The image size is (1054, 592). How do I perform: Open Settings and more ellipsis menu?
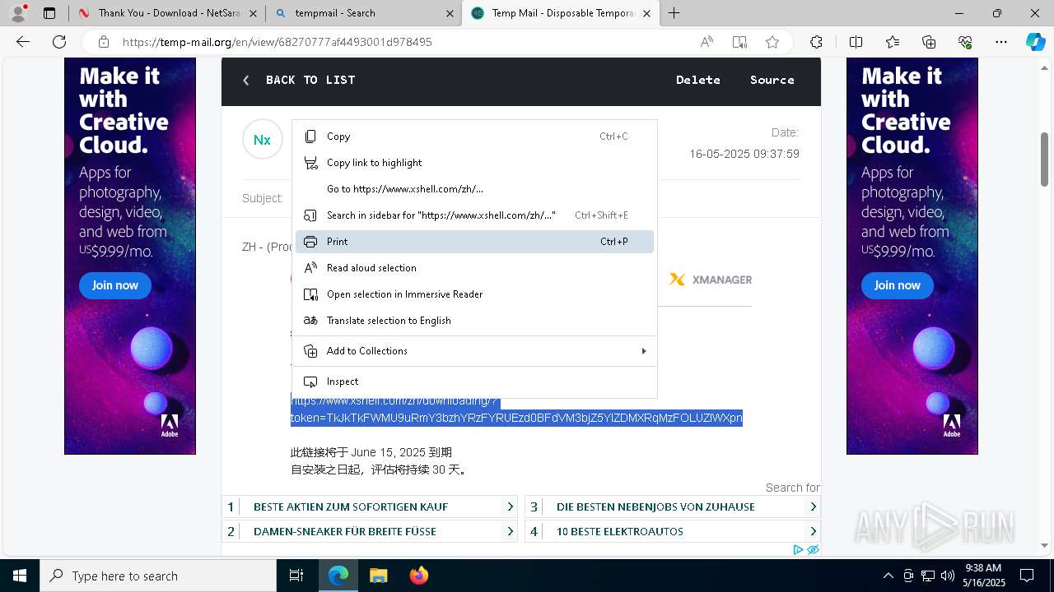pyautogui.click(x=1001, y=42)
